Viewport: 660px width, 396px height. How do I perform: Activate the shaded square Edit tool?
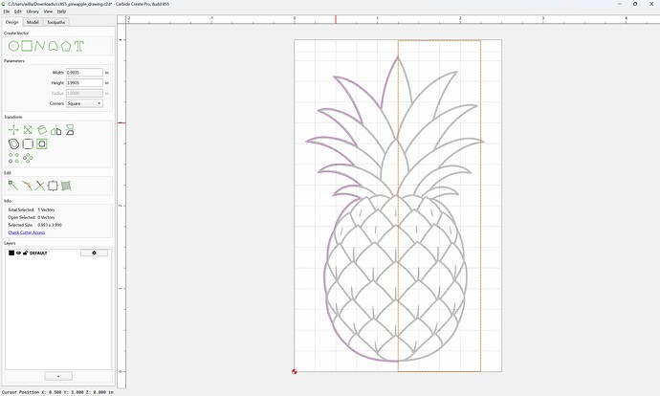click(x=66, y=186)
